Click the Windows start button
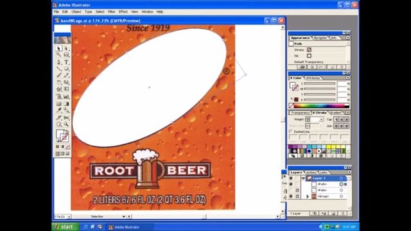411x231 pixels. point(66,227)
